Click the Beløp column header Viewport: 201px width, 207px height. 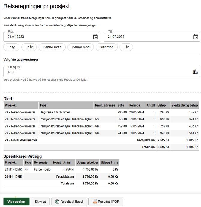(x=163, y=105)
